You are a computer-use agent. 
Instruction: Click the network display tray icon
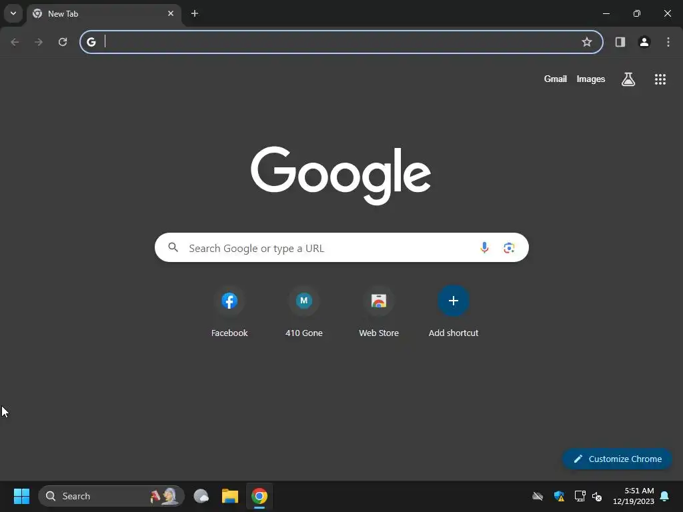[x=580, y=496]
